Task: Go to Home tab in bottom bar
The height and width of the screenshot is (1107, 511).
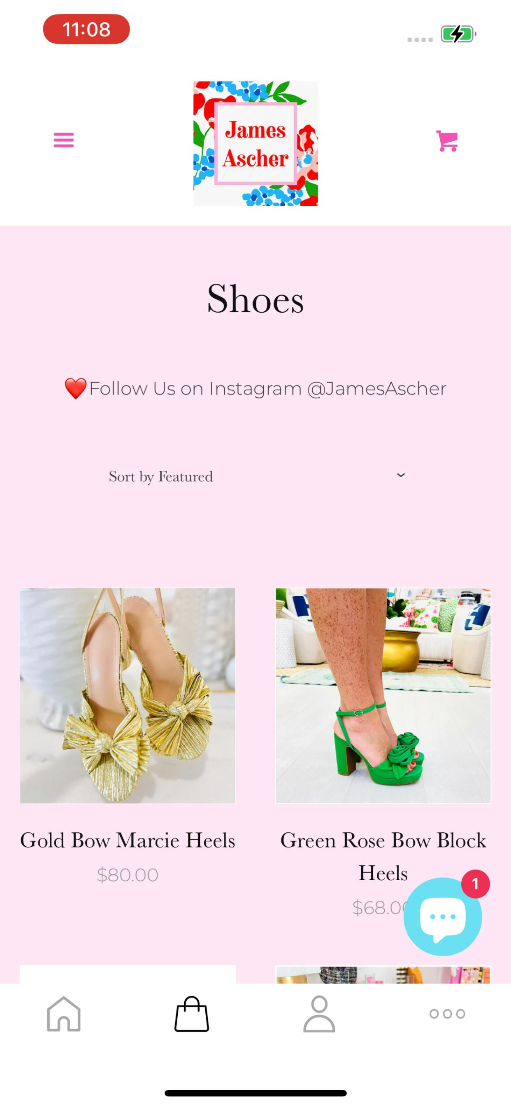Action: [63, 1014]
